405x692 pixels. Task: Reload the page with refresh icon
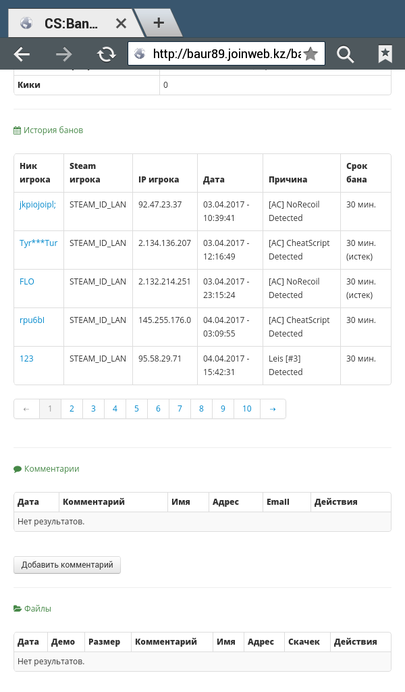coord(106,54)
